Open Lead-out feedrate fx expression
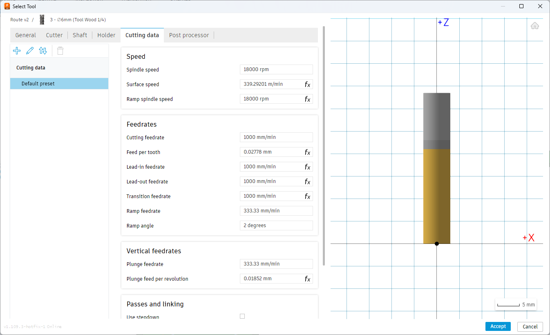 308,182
